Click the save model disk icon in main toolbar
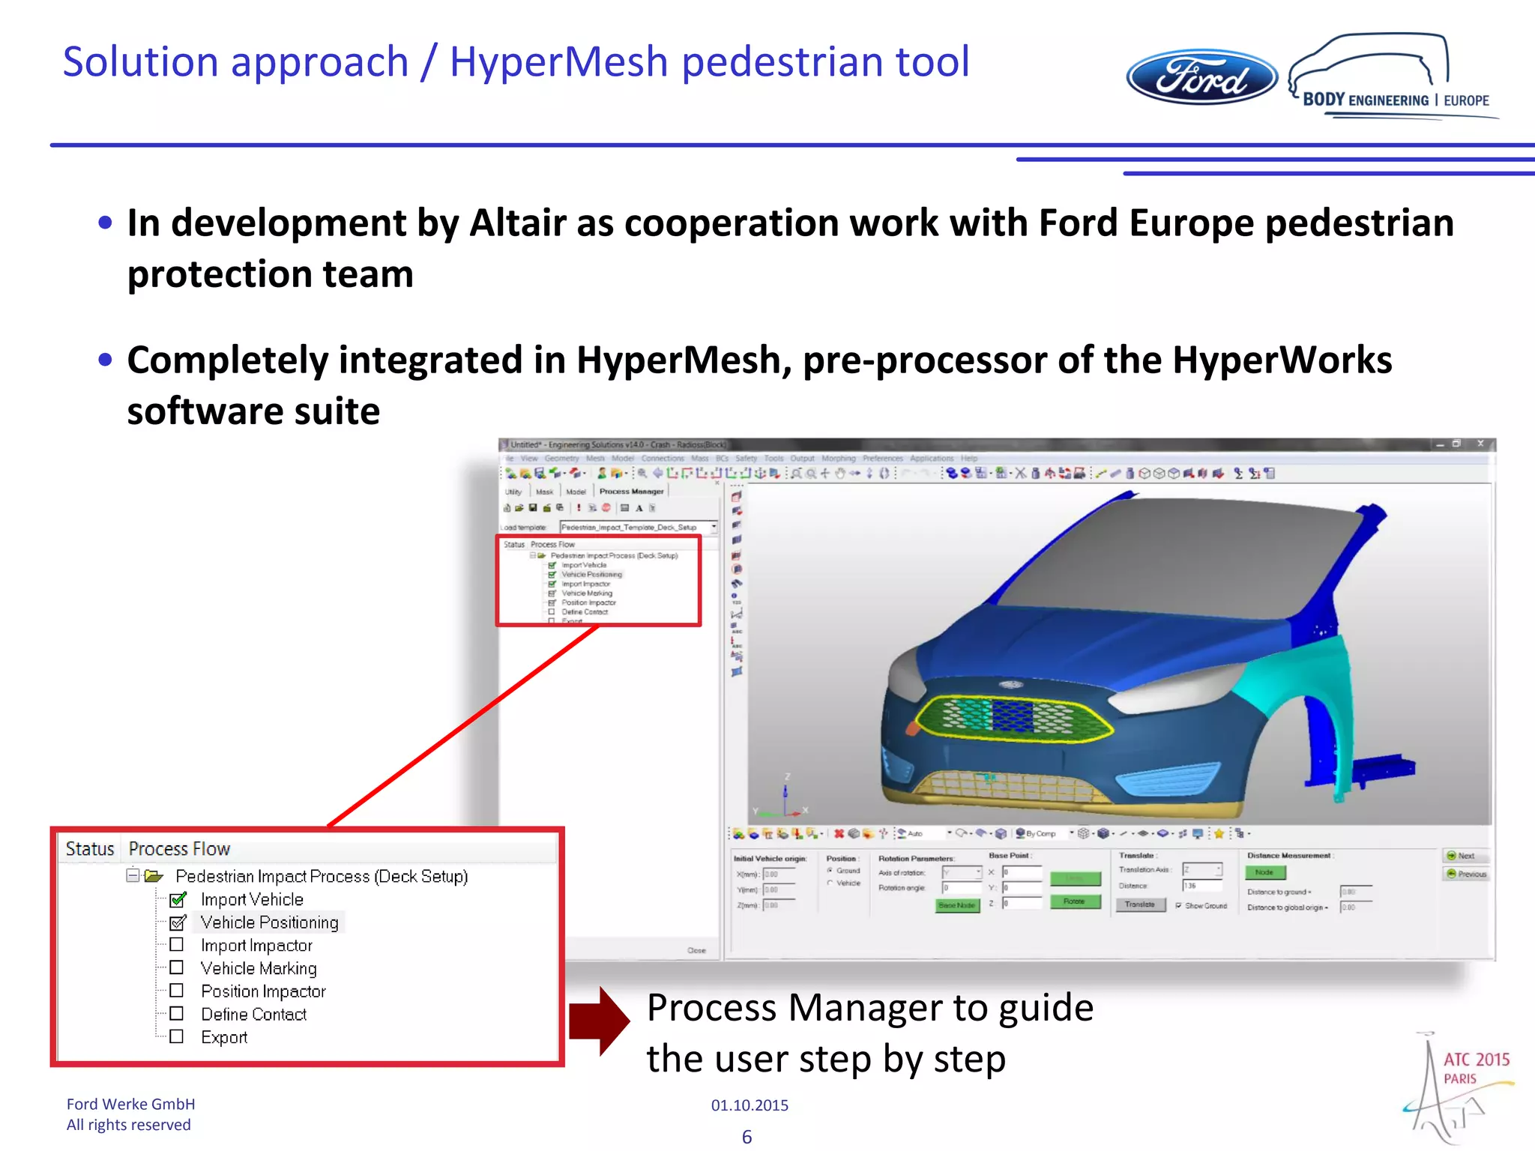The width and height of the screenshot is (1535, 1151). pos(540,474)
